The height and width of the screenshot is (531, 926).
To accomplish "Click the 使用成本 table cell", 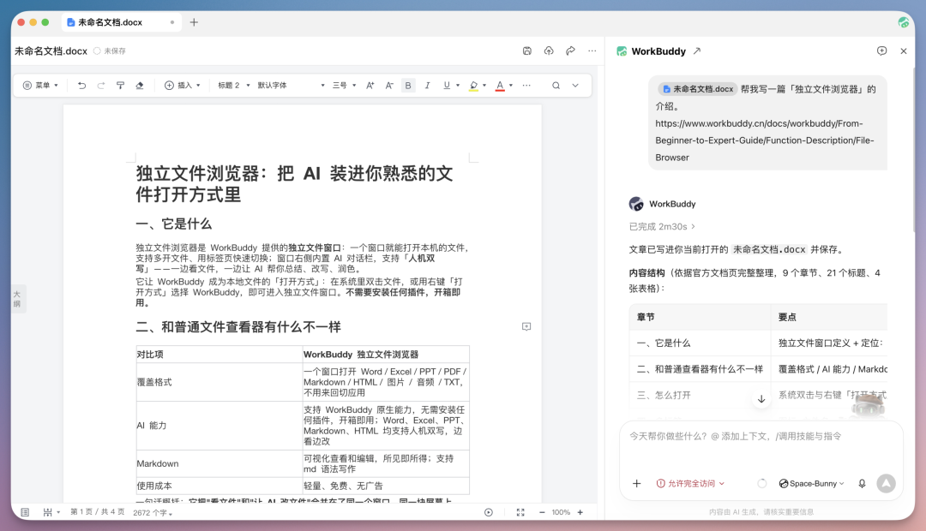I will tap(219, 486).
